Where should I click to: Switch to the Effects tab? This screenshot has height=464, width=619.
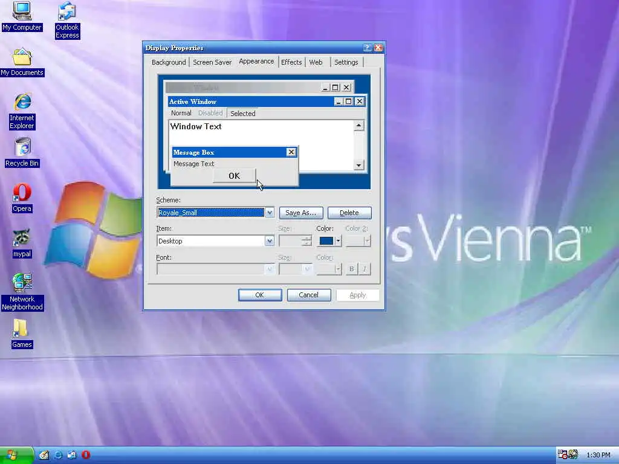pyautogui.click(x=291, y=62)
